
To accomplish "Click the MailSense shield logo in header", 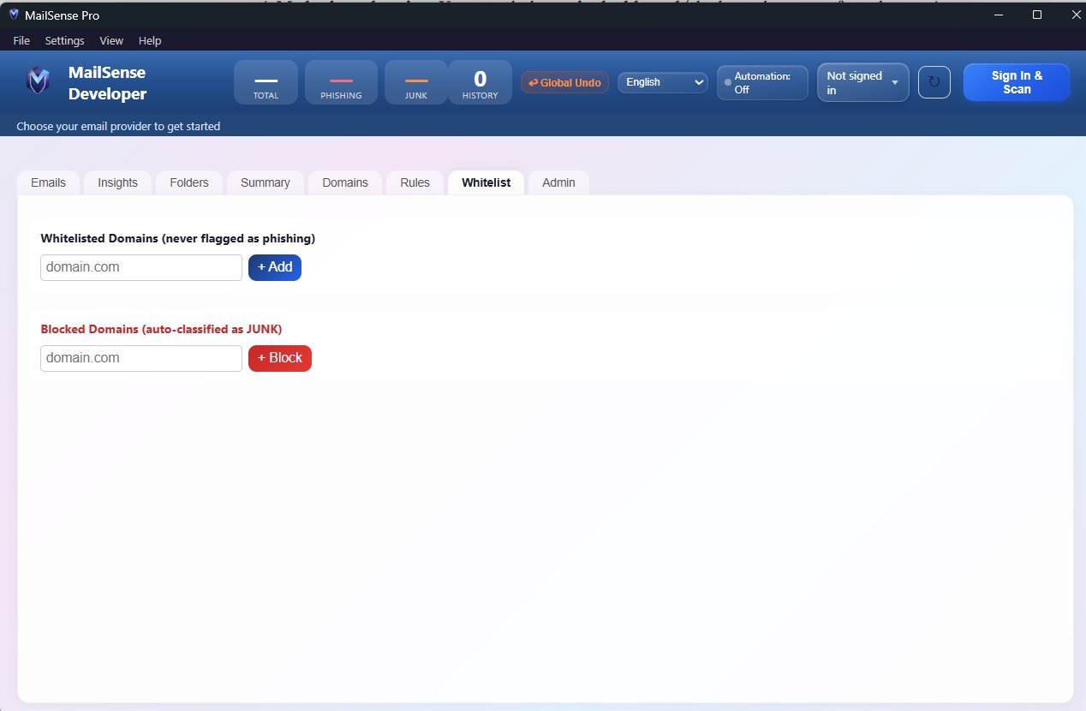I will tap(38, 81).
